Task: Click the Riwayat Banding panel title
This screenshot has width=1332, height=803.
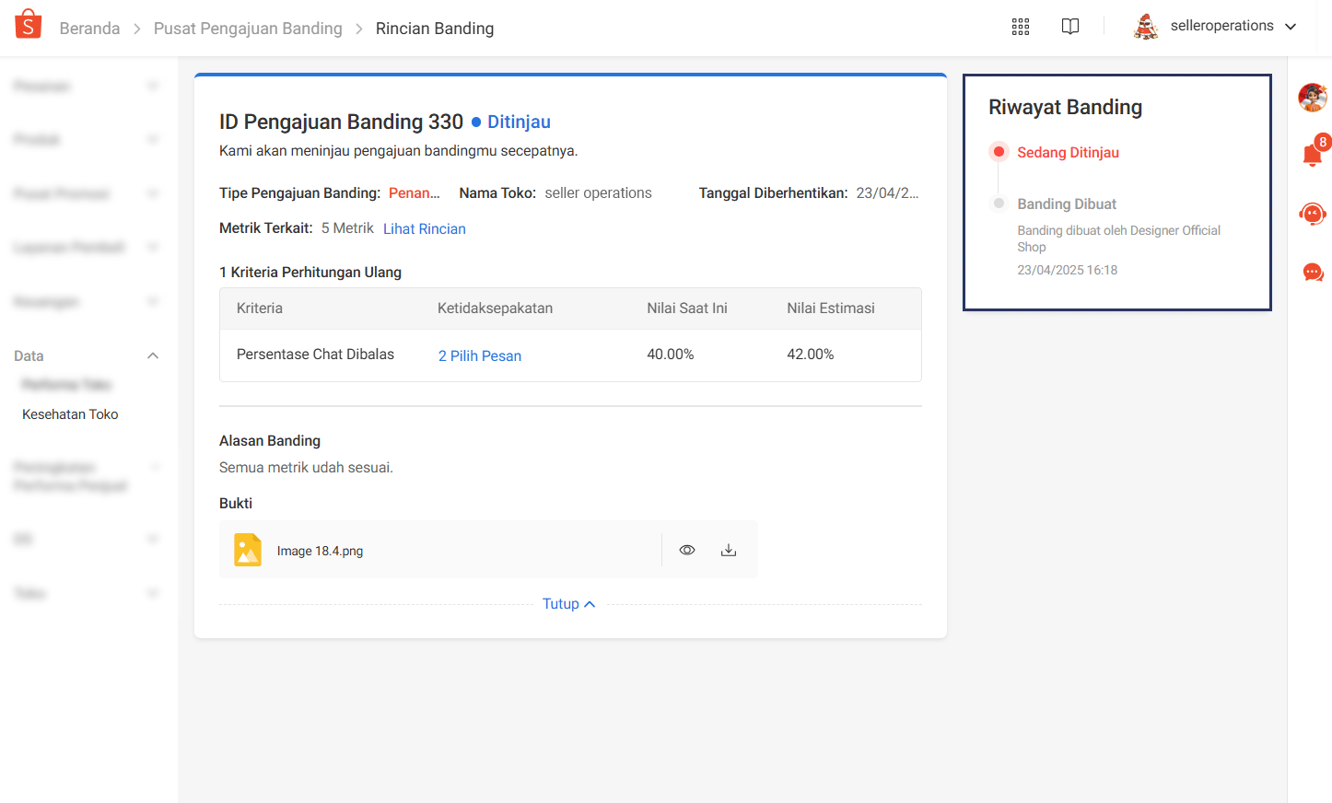Action: [1065, 107]
